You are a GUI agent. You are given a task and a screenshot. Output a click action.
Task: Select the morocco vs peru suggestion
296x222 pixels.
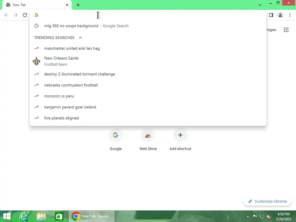148,96
